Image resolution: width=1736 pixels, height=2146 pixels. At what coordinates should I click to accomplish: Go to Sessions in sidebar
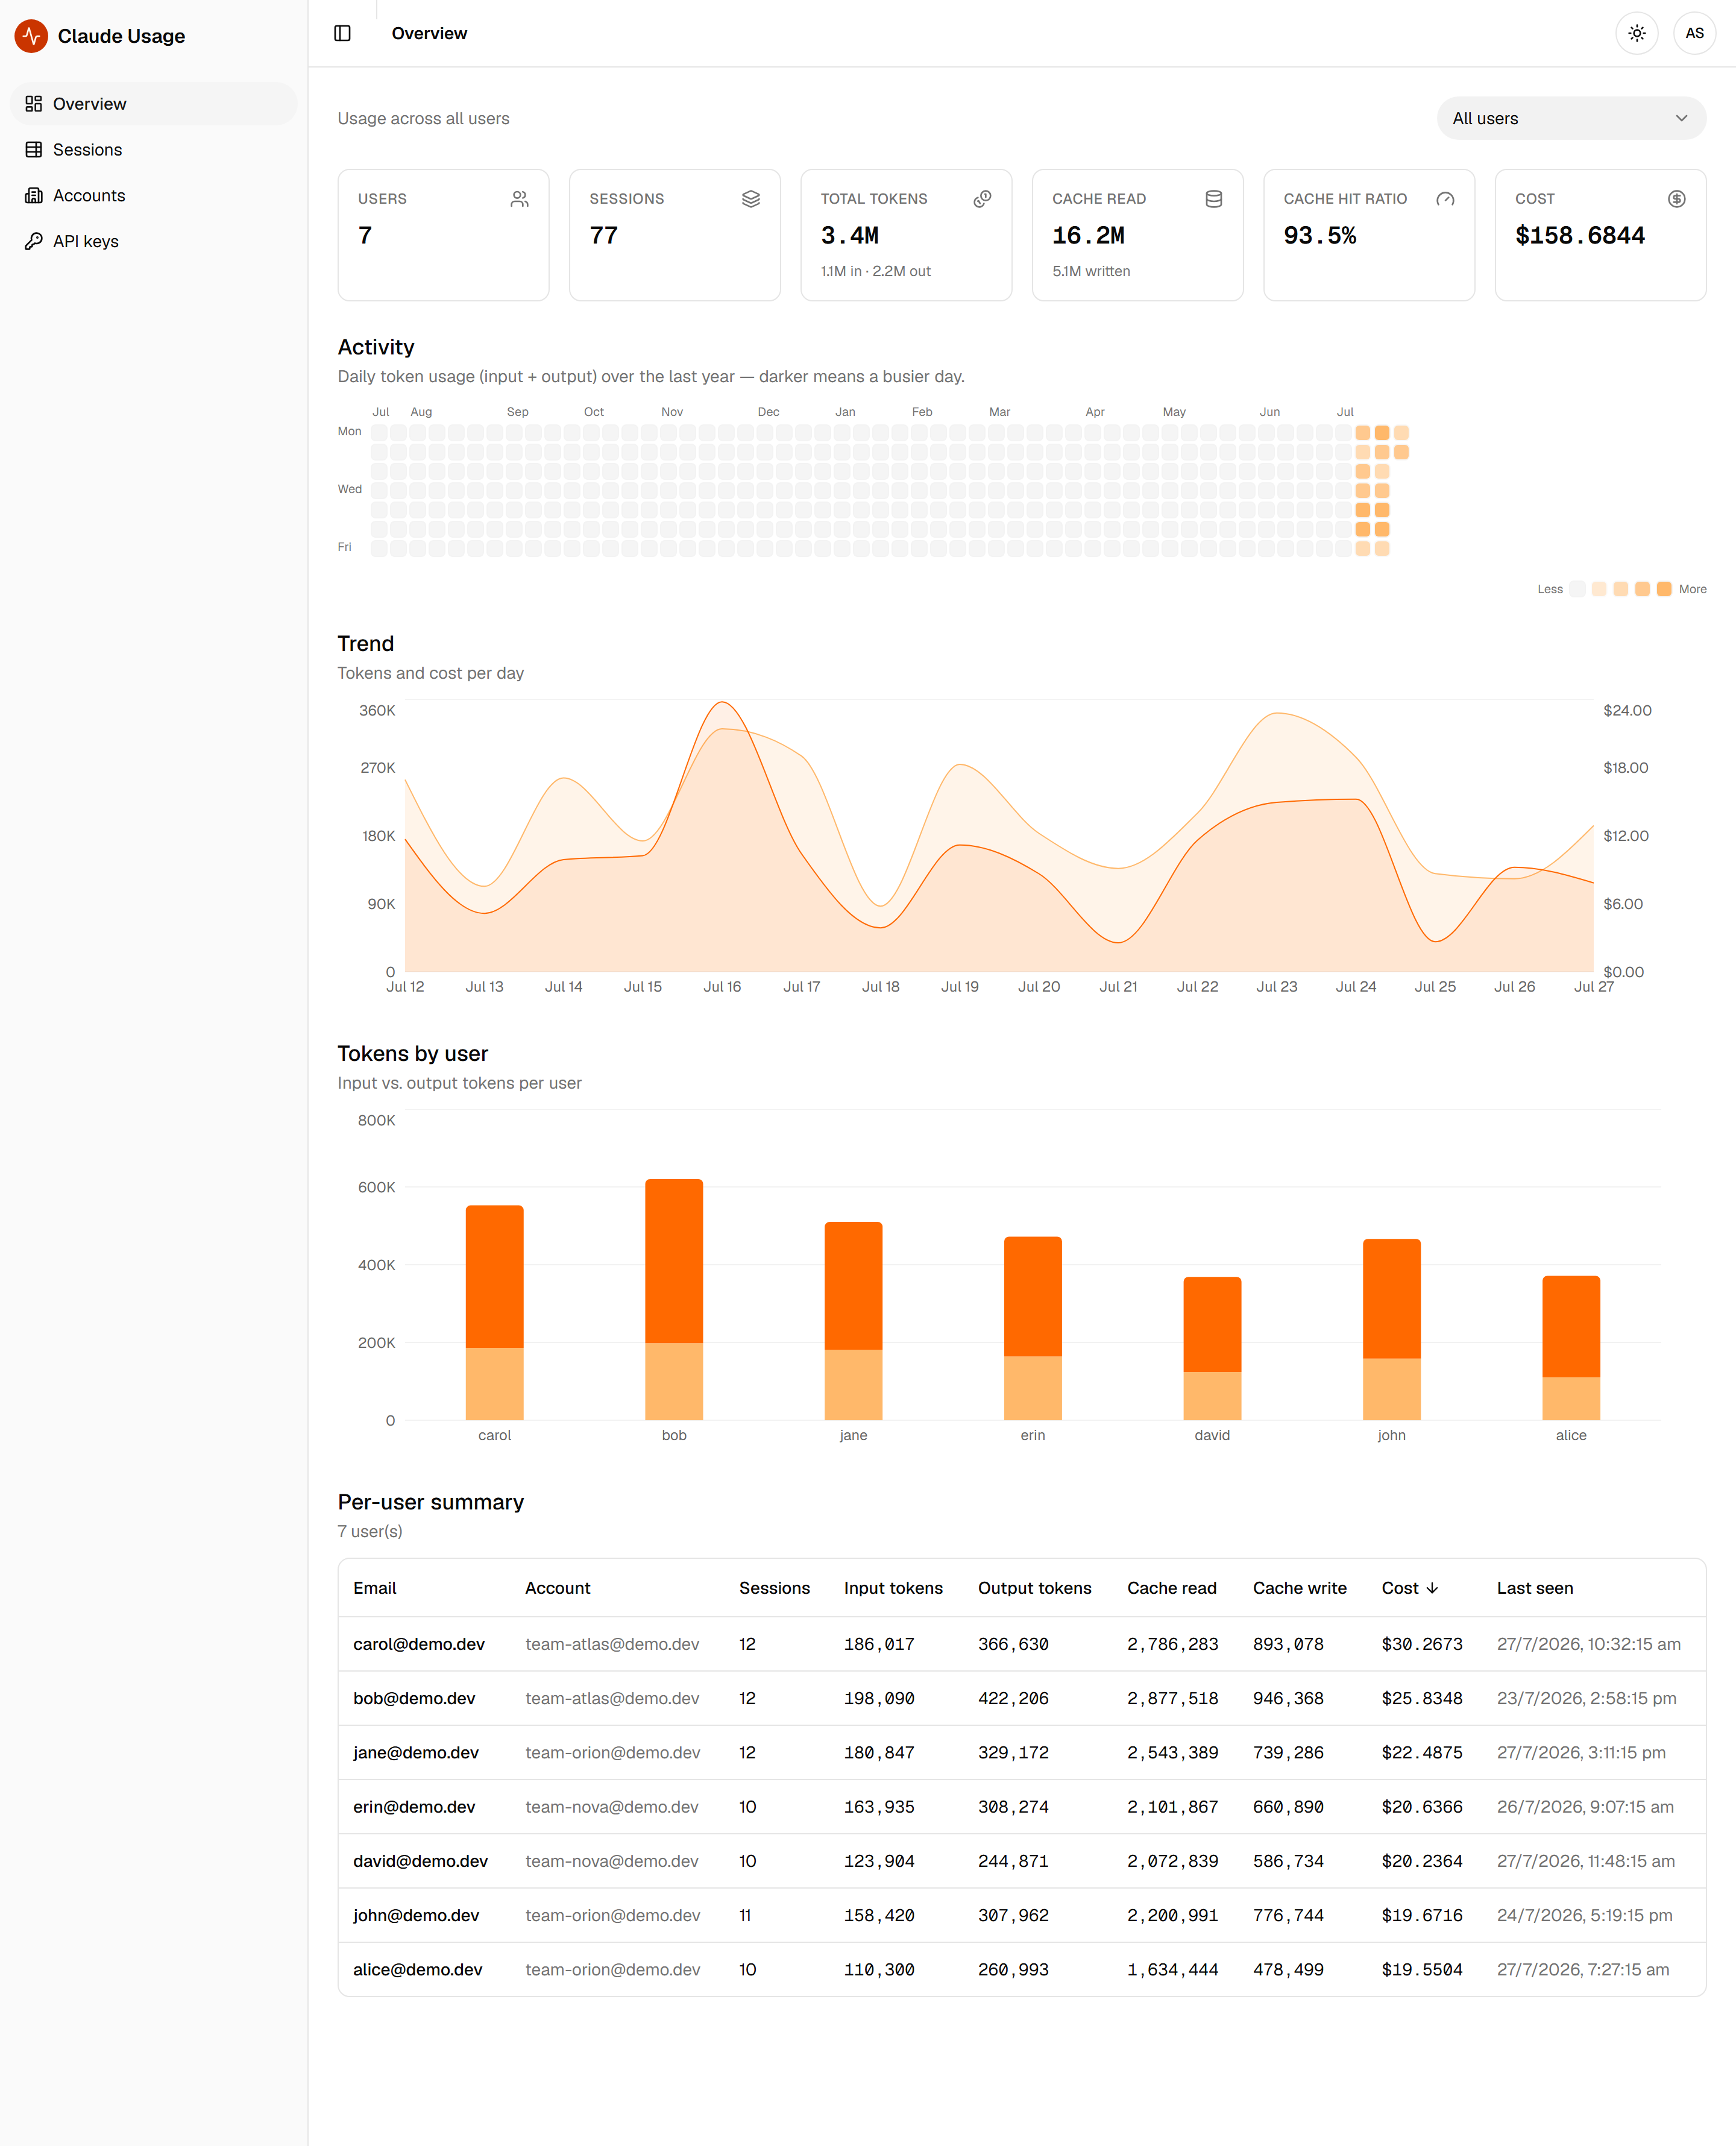(153, 150)
